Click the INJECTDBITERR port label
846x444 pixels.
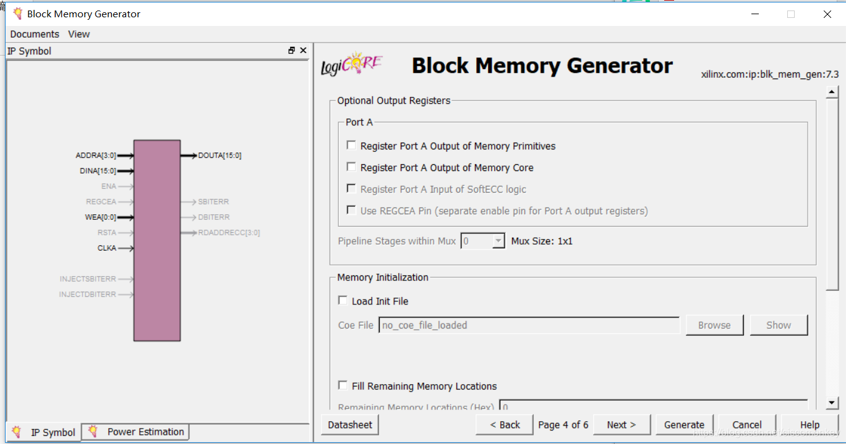[88, 295]
